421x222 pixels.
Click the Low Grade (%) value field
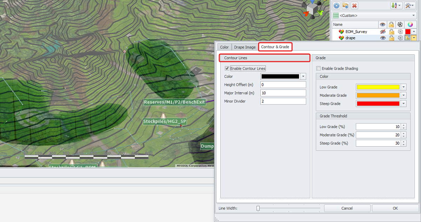pyautogui.click(x=379, y=127)
